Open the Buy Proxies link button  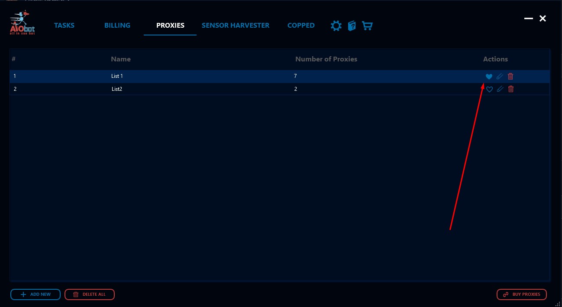[521, 294]
